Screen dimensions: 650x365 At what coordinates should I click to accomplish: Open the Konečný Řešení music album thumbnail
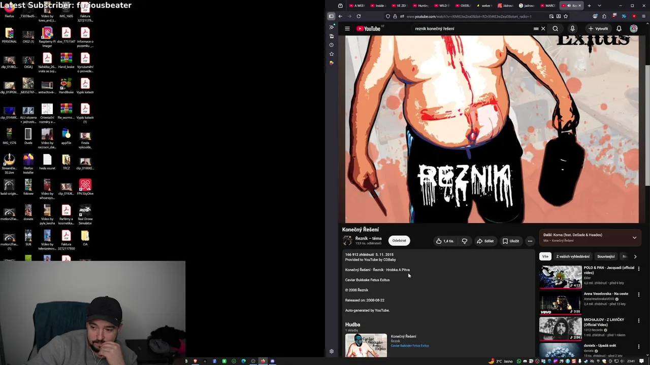[x=366, y=345]
